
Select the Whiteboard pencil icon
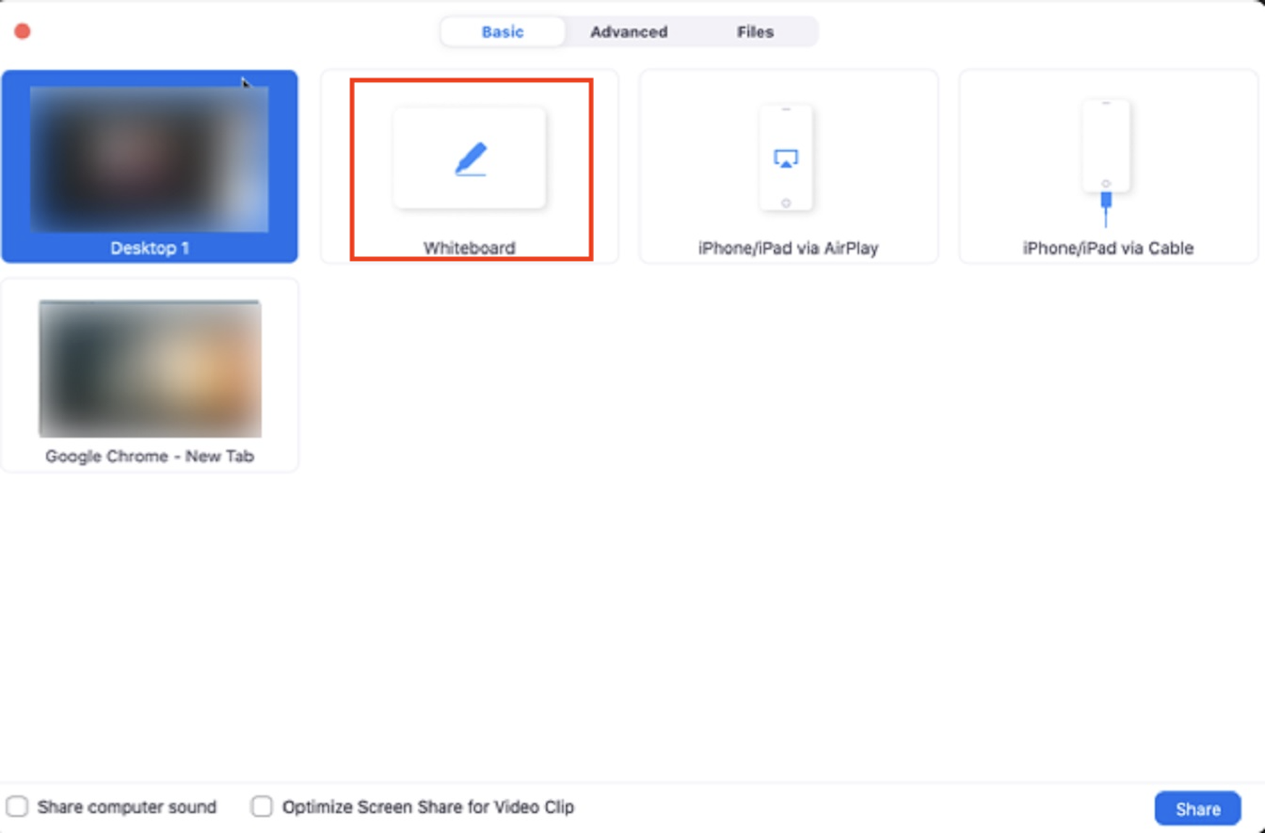coord(471,159)
